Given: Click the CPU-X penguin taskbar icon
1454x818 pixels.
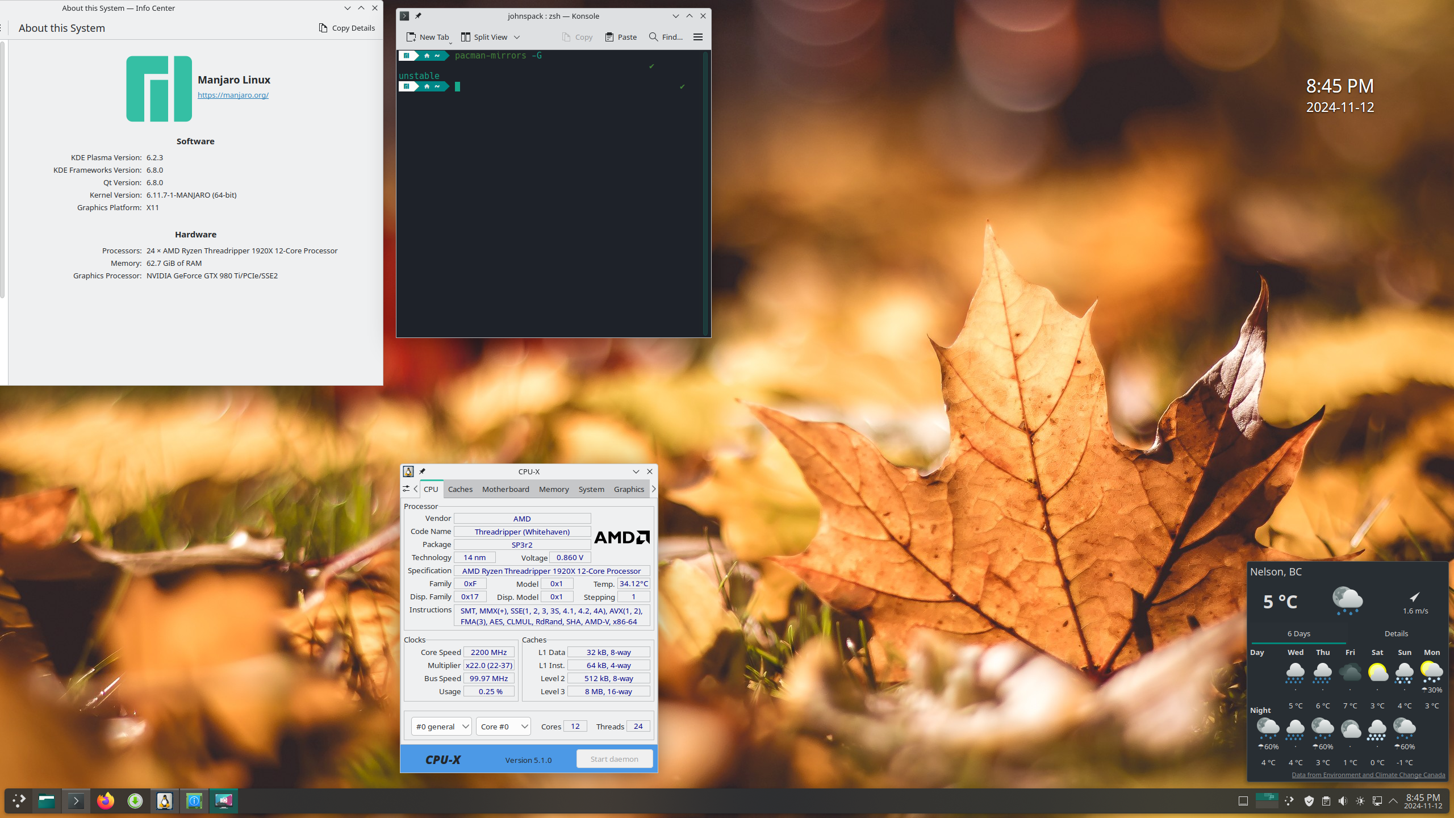Looking at the screenshot, I should (165, 801).
